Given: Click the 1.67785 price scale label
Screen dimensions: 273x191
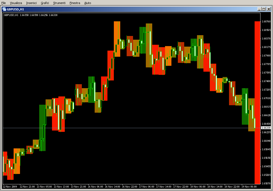Looking at the screenshot, I should pyautogui.click(x=266, y=64).
